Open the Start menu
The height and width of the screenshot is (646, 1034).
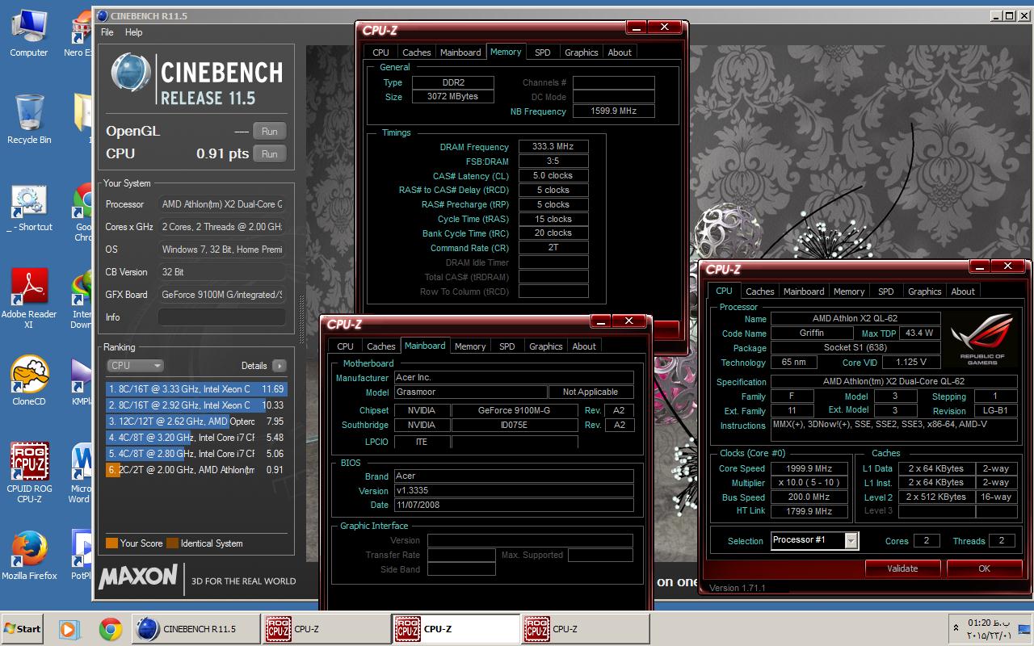click(23, 628)
